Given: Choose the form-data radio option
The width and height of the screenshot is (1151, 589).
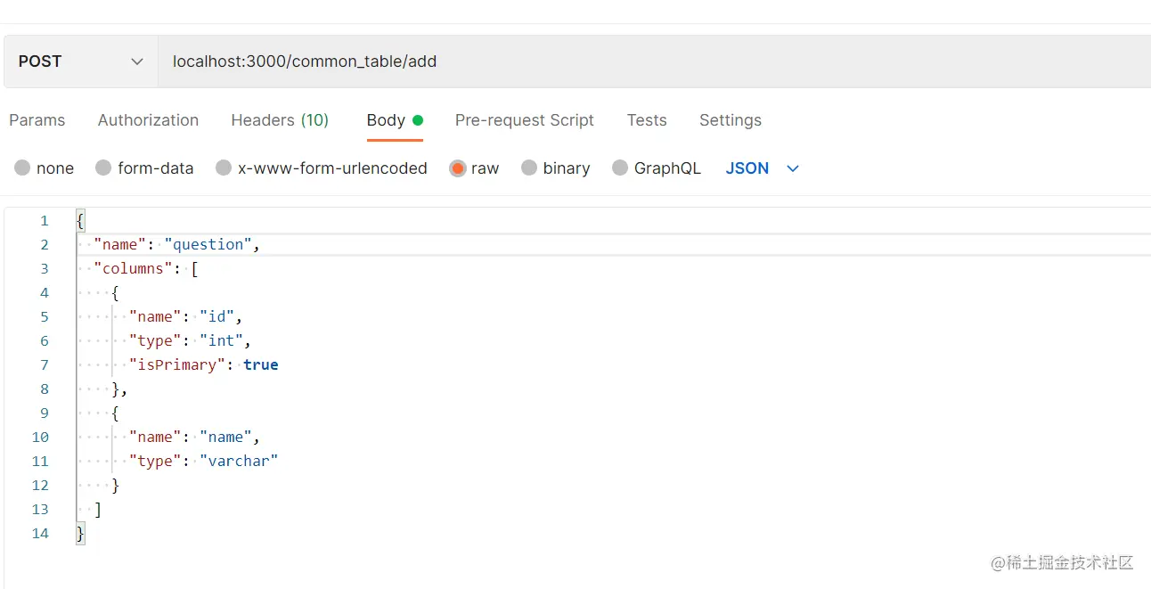Looking at the screenshot, I should pos(103,168).
